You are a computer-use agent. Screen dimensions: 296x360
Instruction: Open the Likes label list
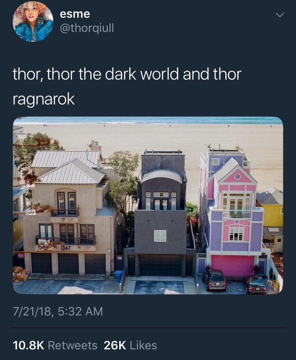(143, 345)
